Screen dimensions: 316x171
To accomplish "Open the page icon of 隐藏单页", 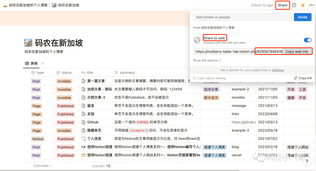I will [x=83, y=131].
